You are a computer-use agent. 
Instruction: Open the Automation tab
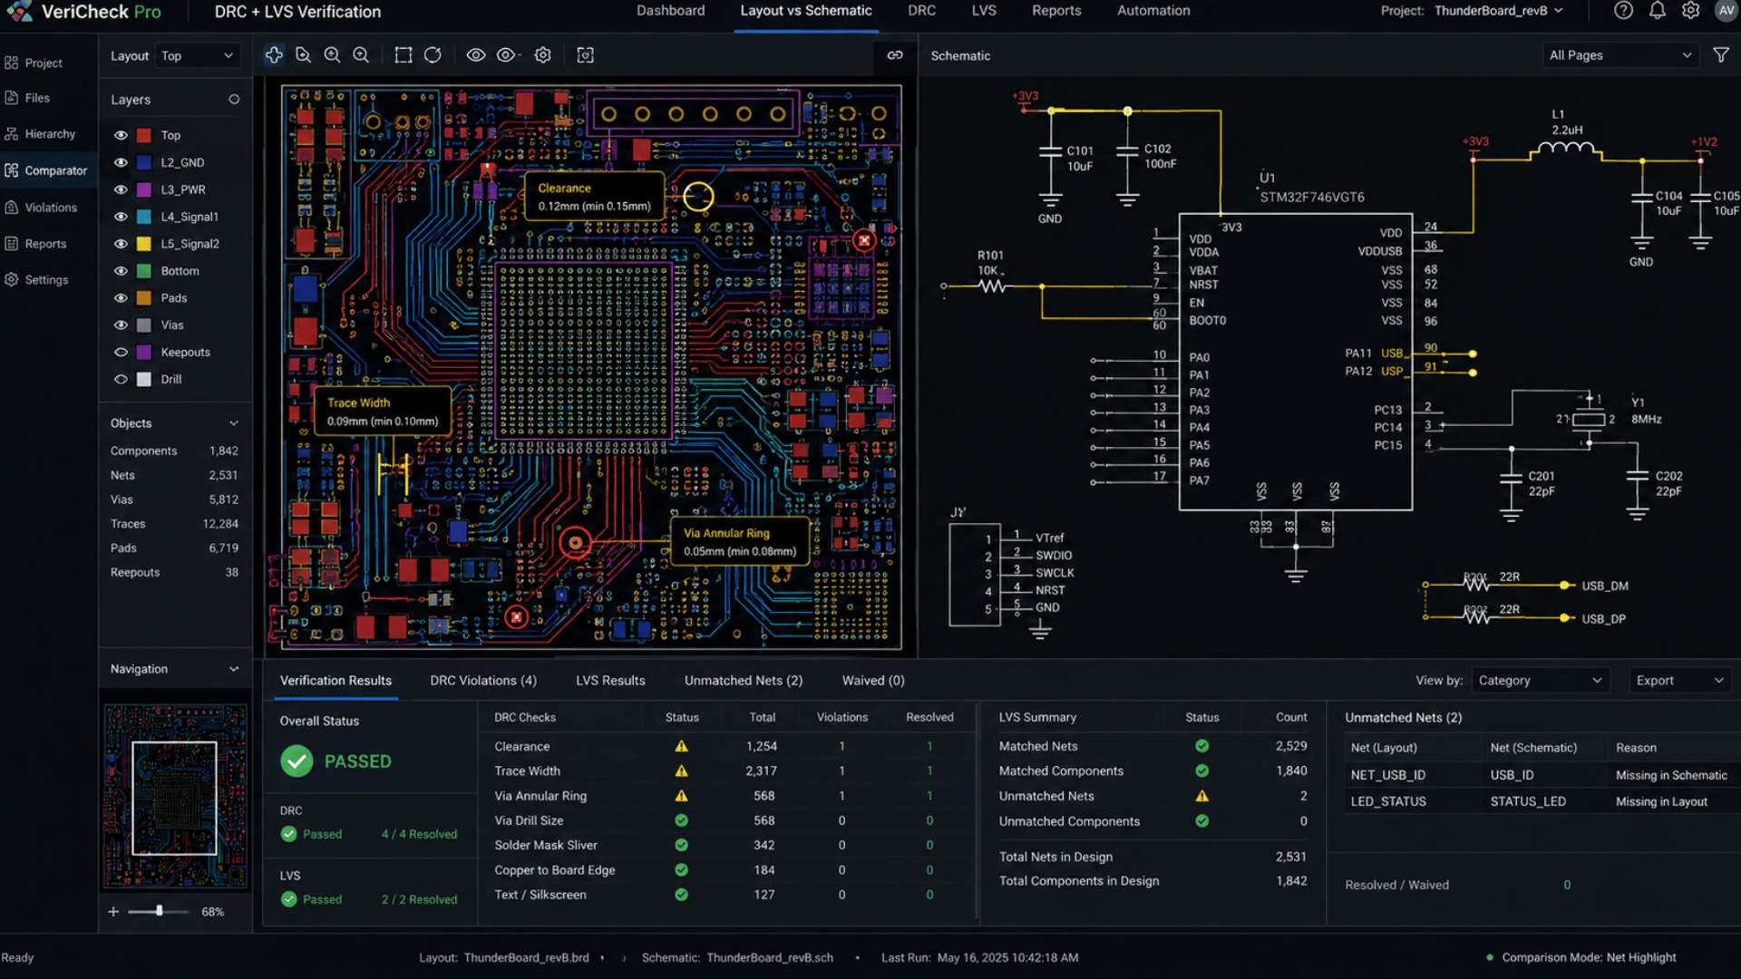[x=1153, y=11]
